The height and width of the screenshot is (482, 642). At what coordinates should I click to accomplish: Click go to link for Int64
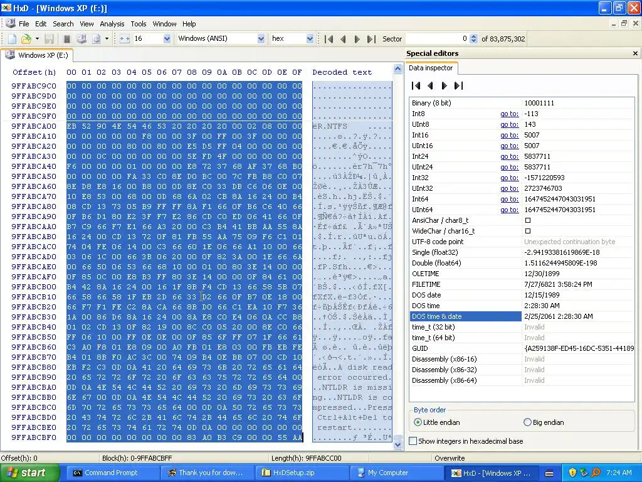[509, 199]
